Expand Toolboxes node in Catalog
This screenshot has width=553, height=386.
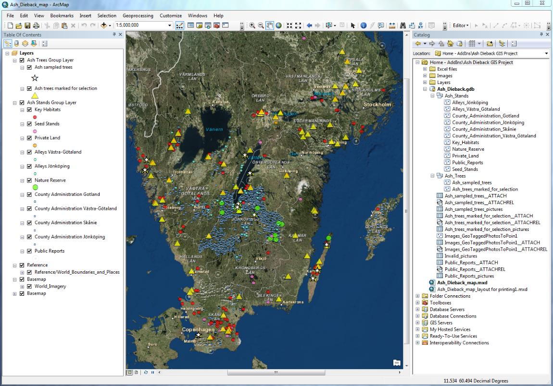click(417, 302)
